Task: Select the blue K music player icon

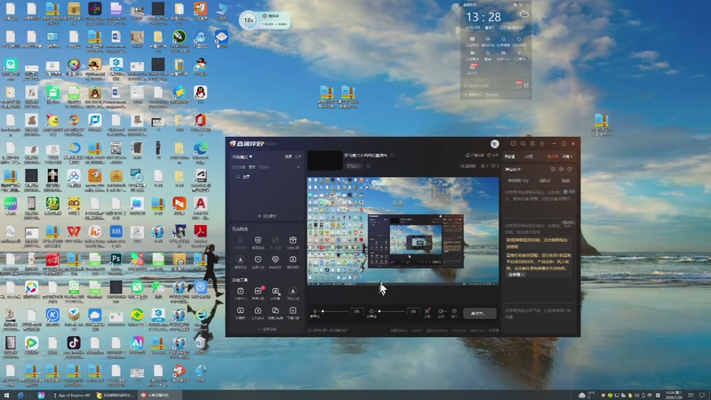Action: click(52, 315)
